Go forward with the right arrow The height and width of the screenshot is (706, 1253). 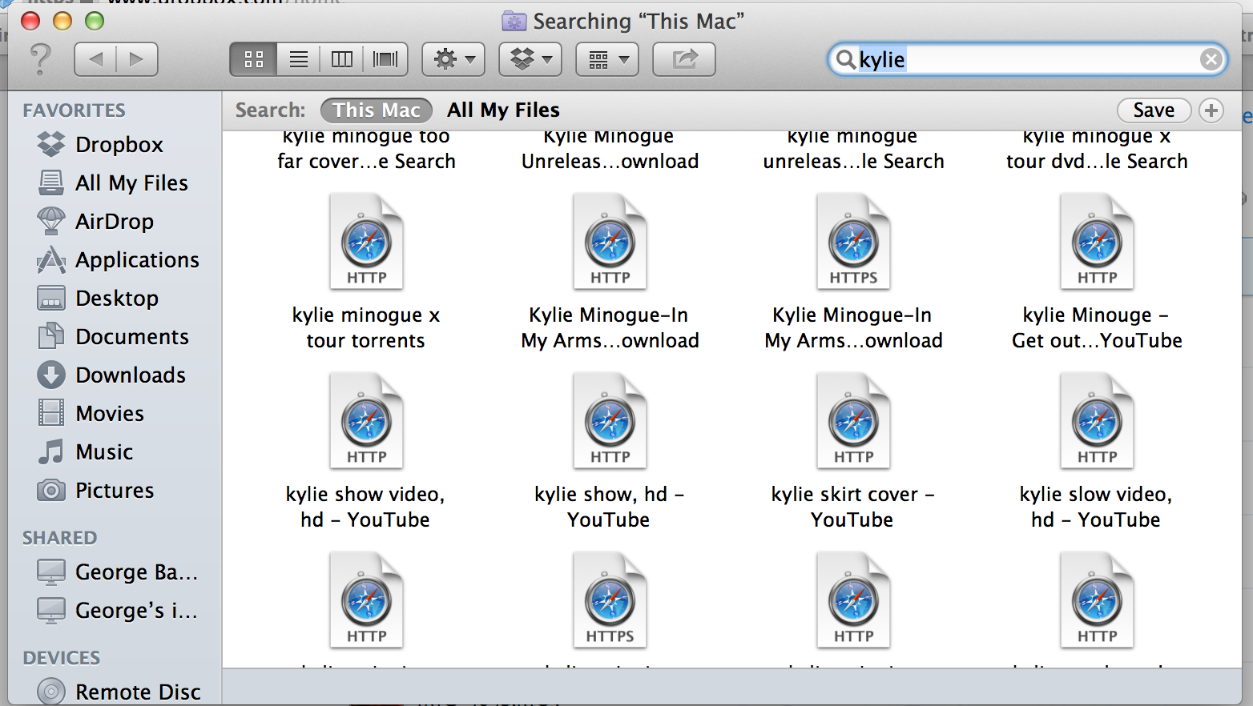[x=137, y=59]
